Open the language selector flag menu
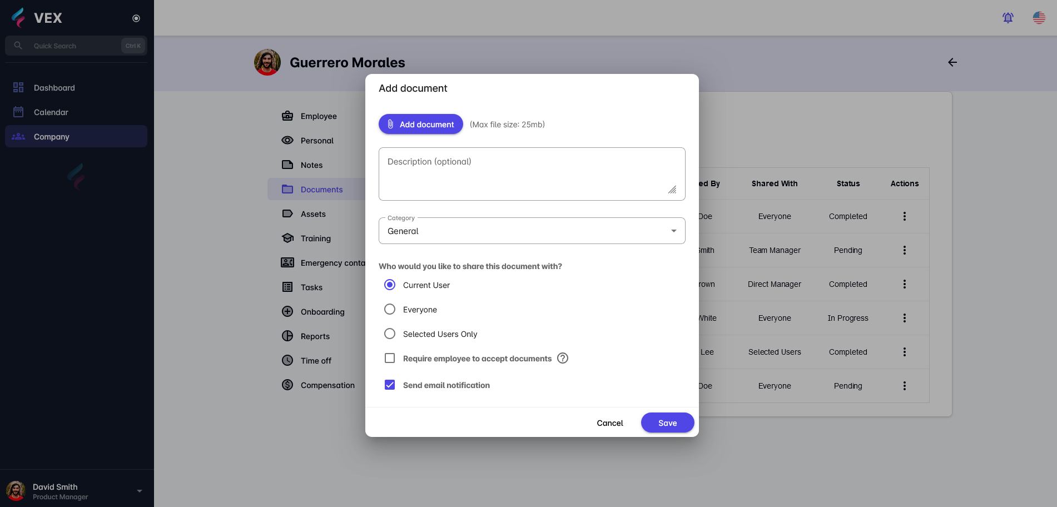Viewport: 1057px width, 507px height. pos(1039,17)
